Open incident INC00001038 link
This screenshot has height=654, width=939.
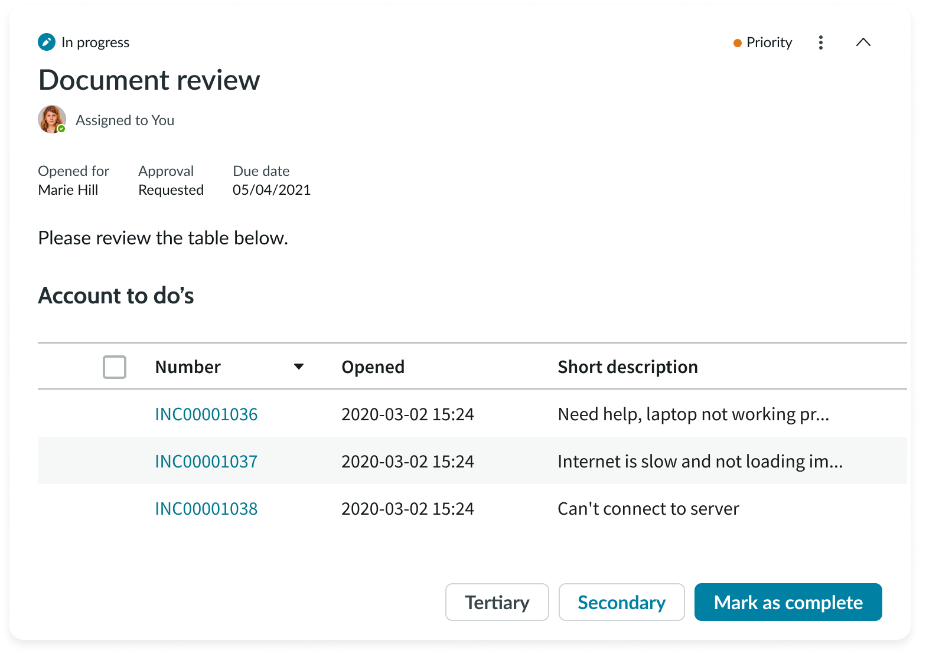coord(206,509)
